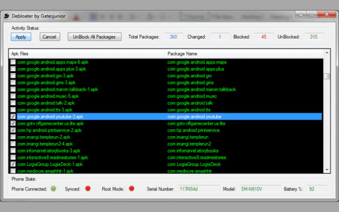Click package name com.google.android.gms

coord(191,83)
